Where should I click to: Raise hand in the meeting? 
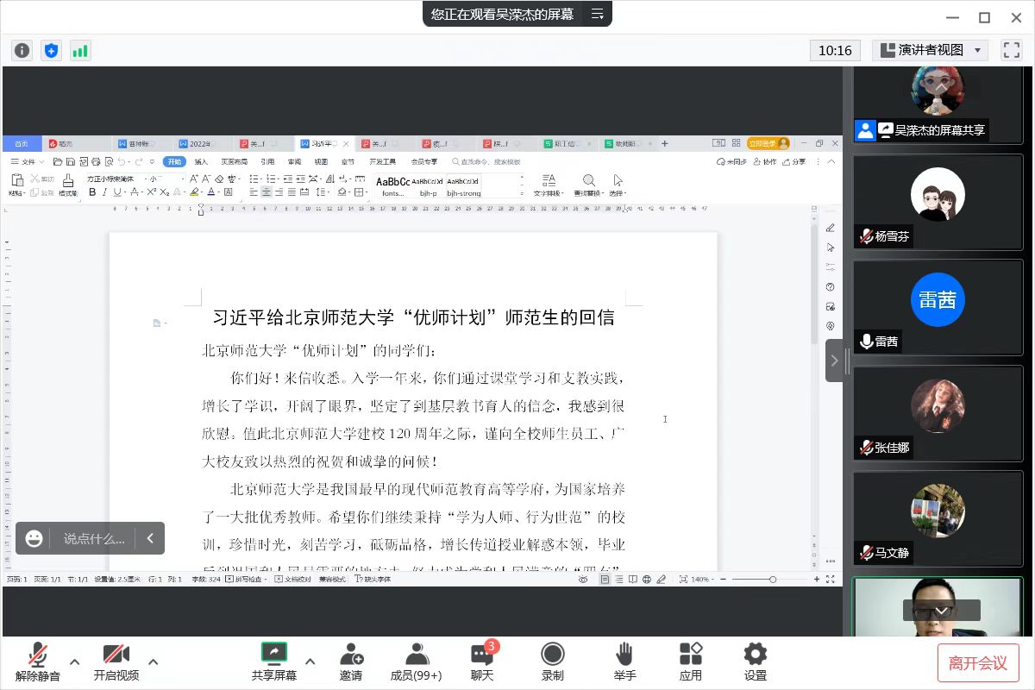tap(624, 662)
